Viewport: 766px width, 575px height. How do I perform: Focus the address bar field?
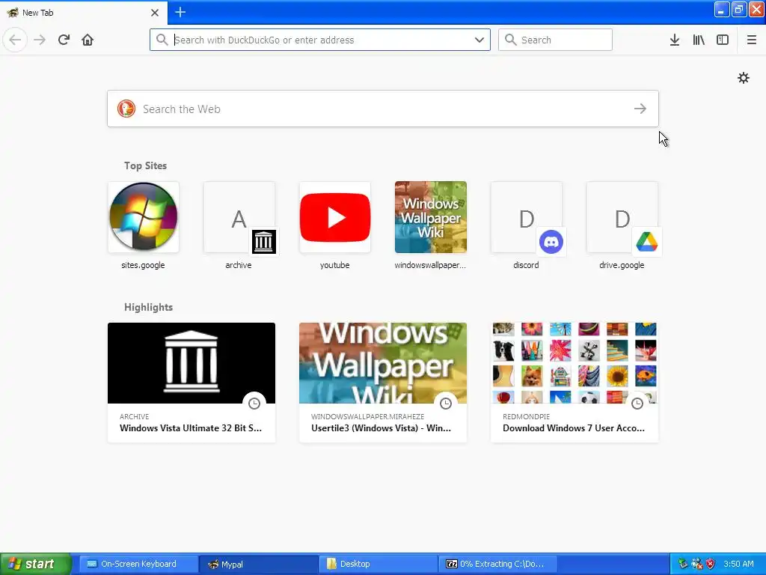tap(320, 40)
